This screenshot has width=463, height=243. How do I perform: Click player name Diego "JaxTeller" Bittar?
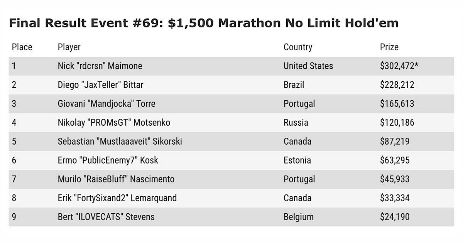pos(100,85)
